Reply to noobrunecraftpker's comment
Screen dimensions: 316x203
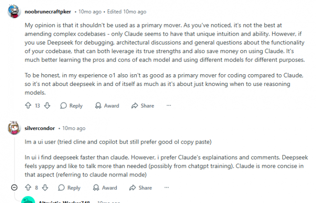coord(71,106)
